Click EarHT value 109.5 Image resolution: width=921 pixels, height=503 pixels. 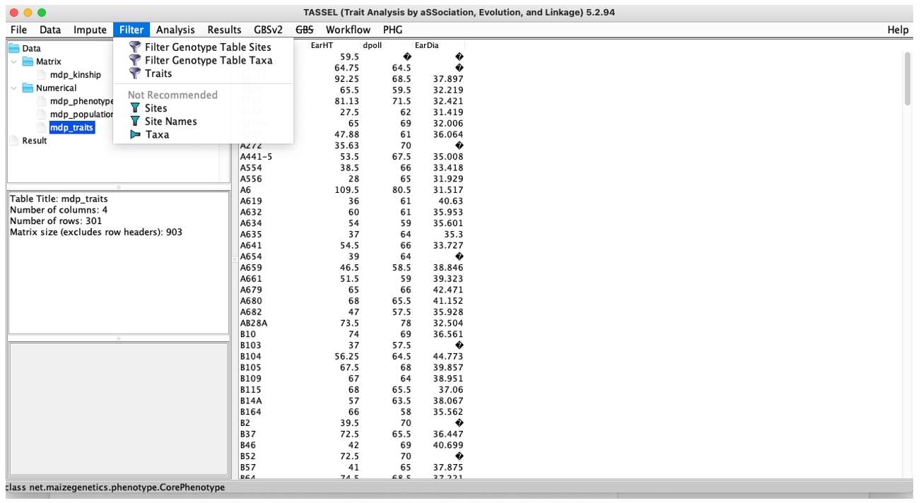(346, 190)
